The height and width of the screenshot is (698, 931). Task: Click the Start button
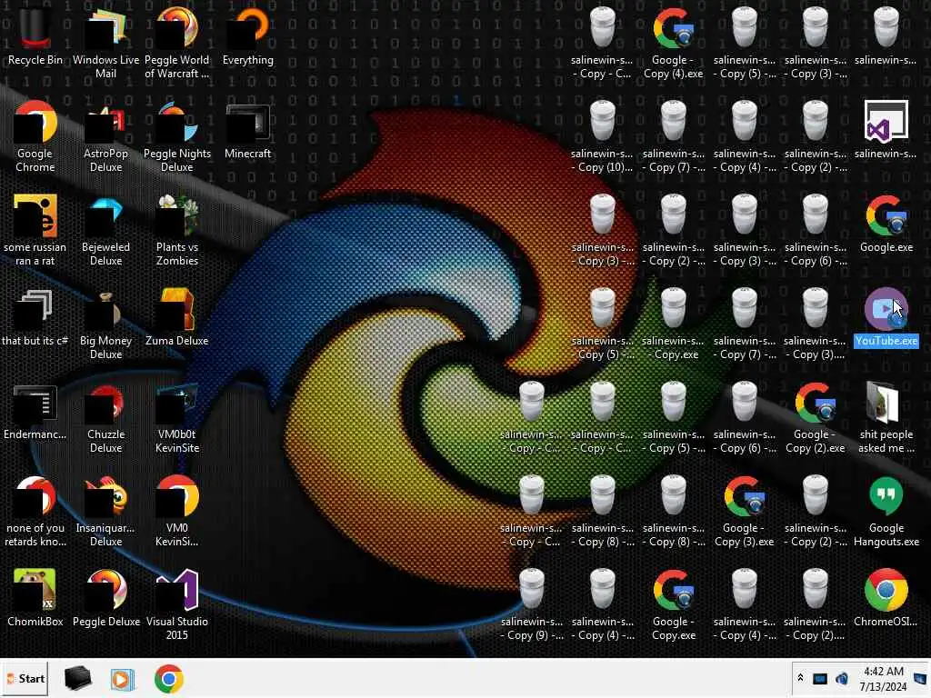click(25, 678)
